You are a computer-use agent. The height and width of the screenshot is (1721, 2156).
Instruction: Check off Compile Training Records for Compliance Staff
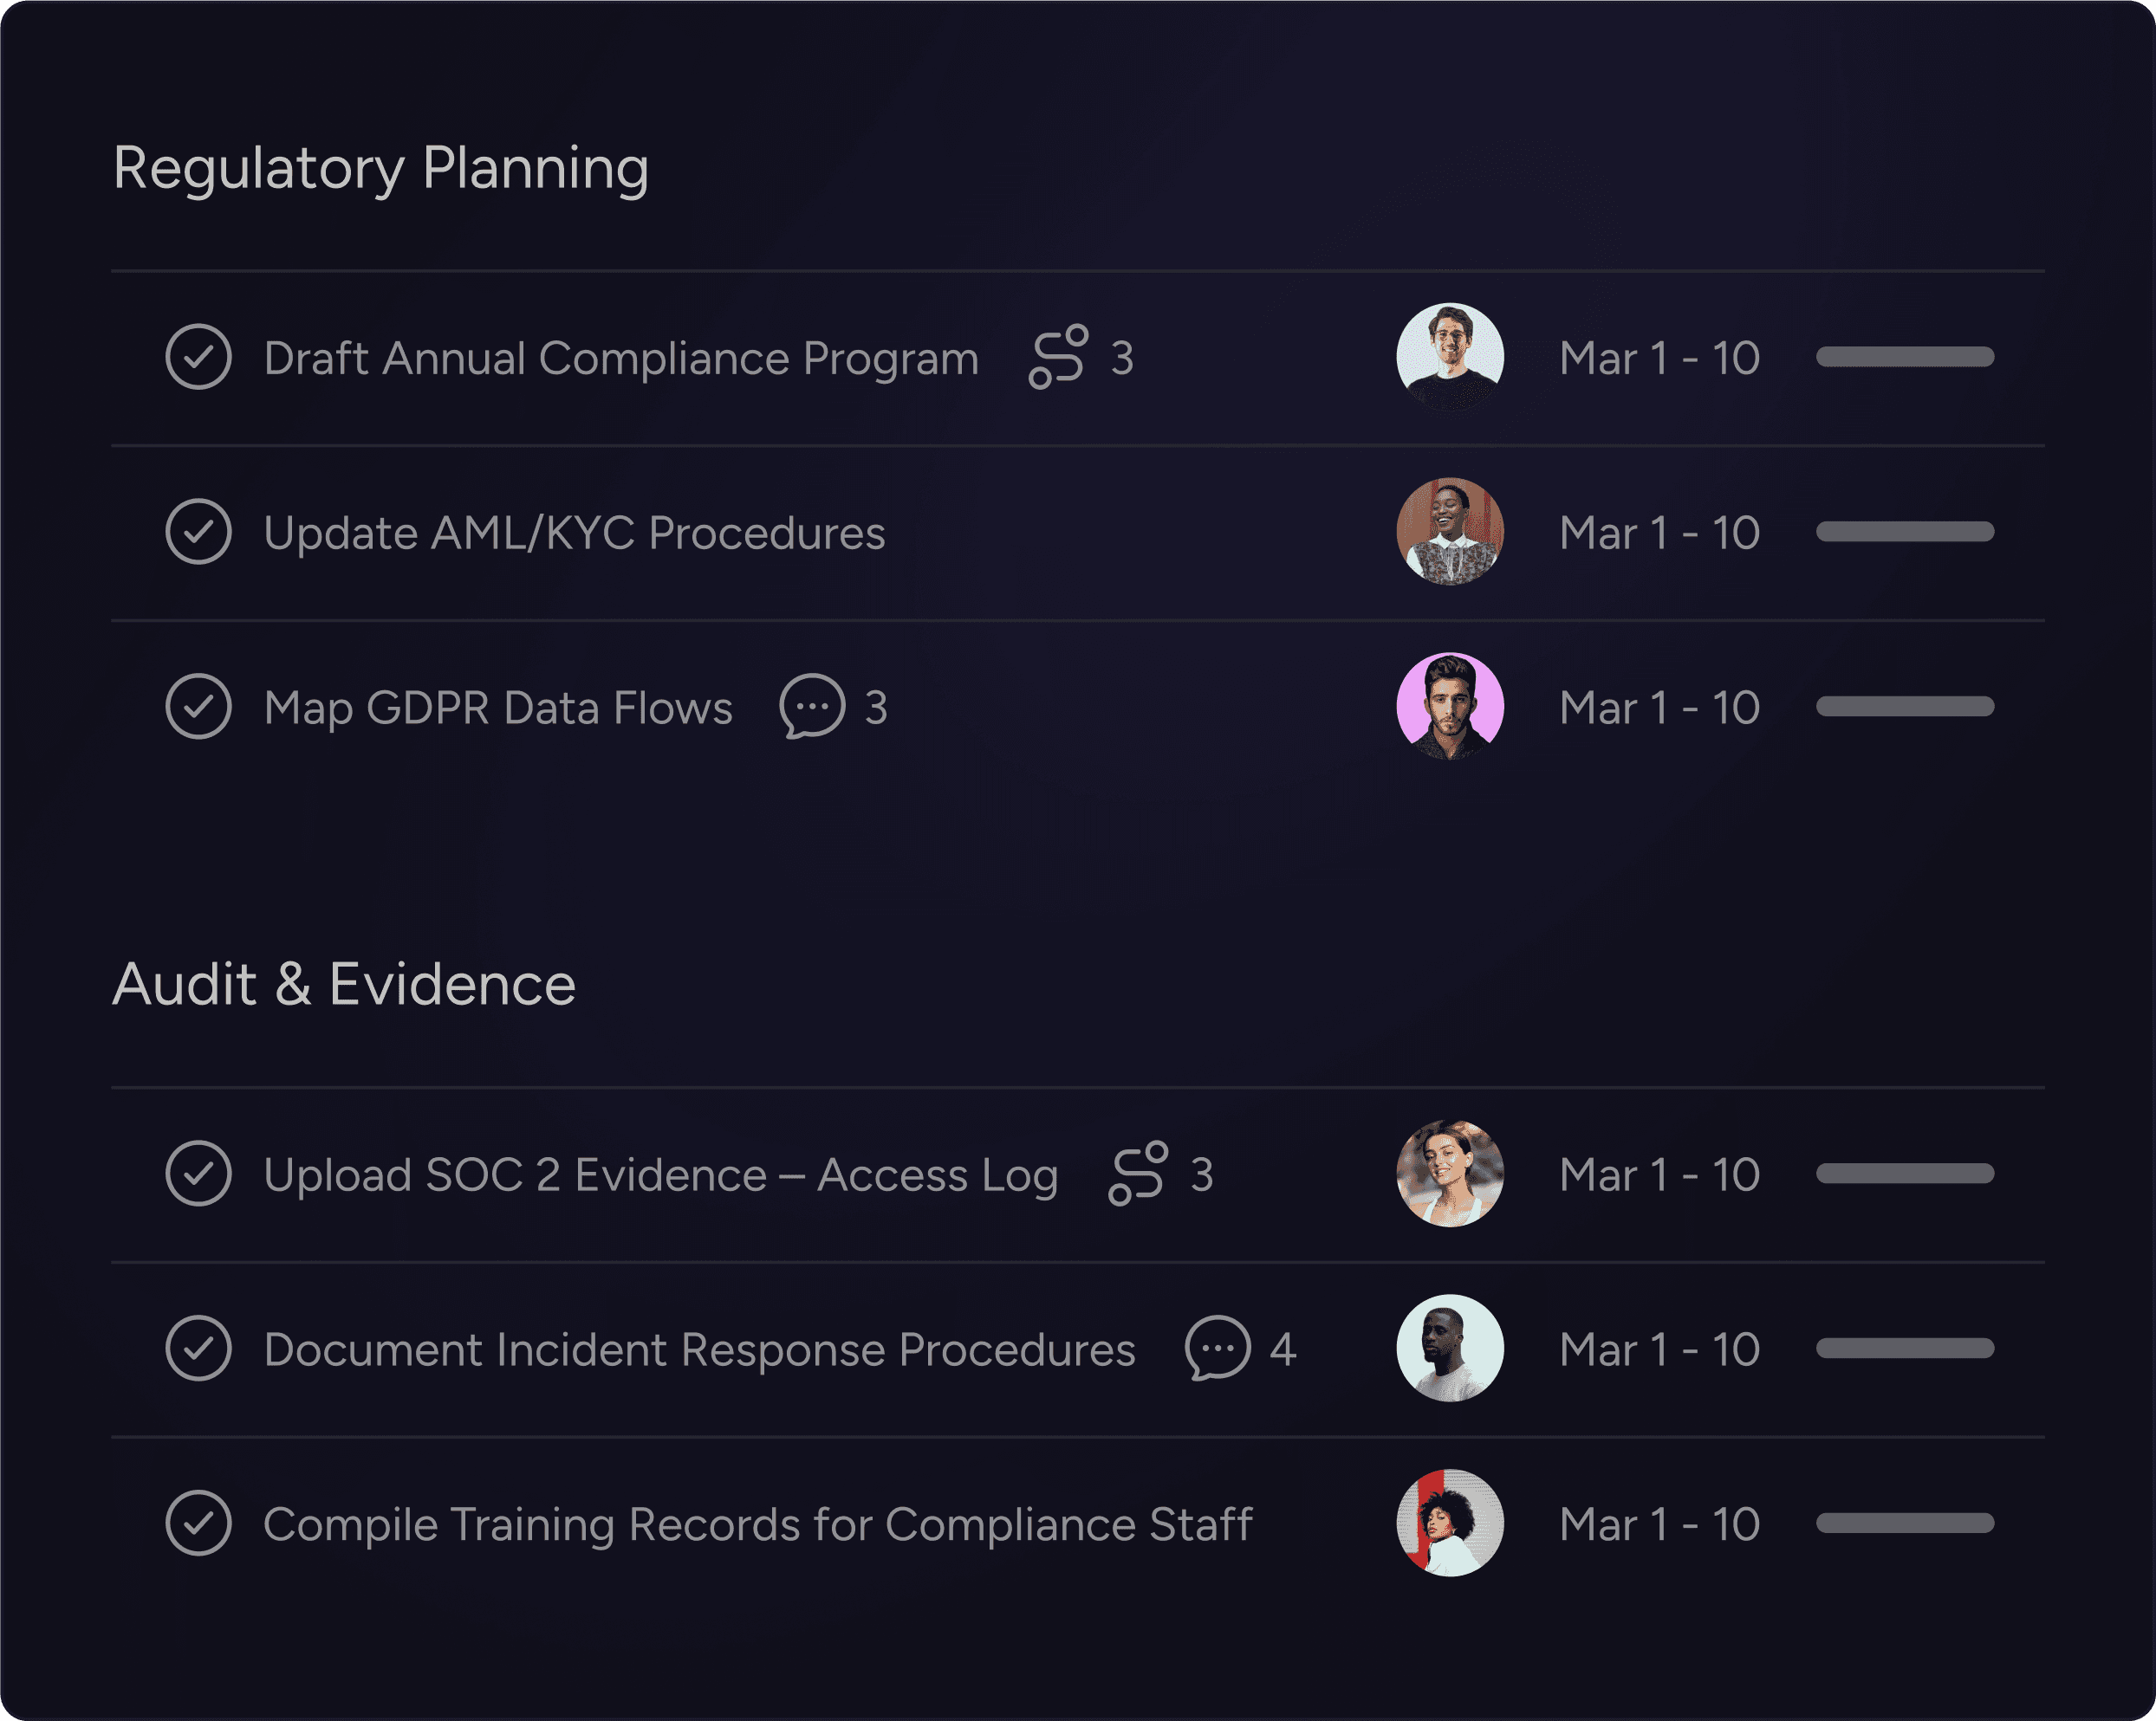(200, 1524)
